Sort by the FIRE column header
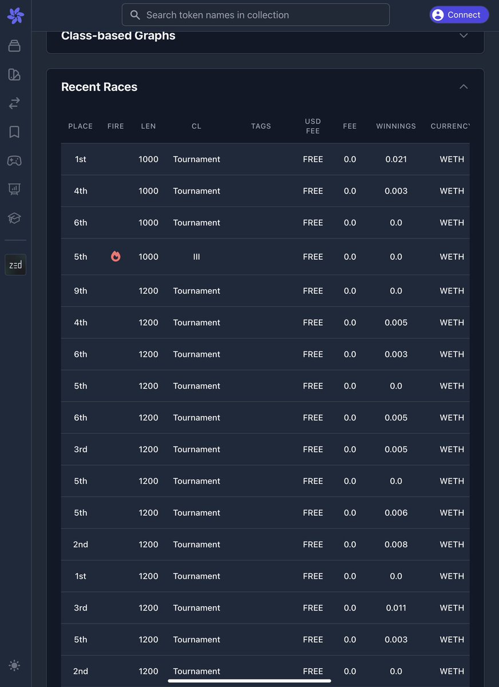The height and width of the screenshot is (687, 499). coord(116,126)
